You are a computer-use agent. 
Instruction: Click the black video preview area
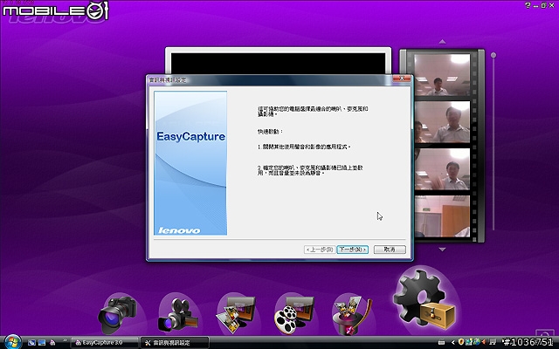tap(278, 64)
